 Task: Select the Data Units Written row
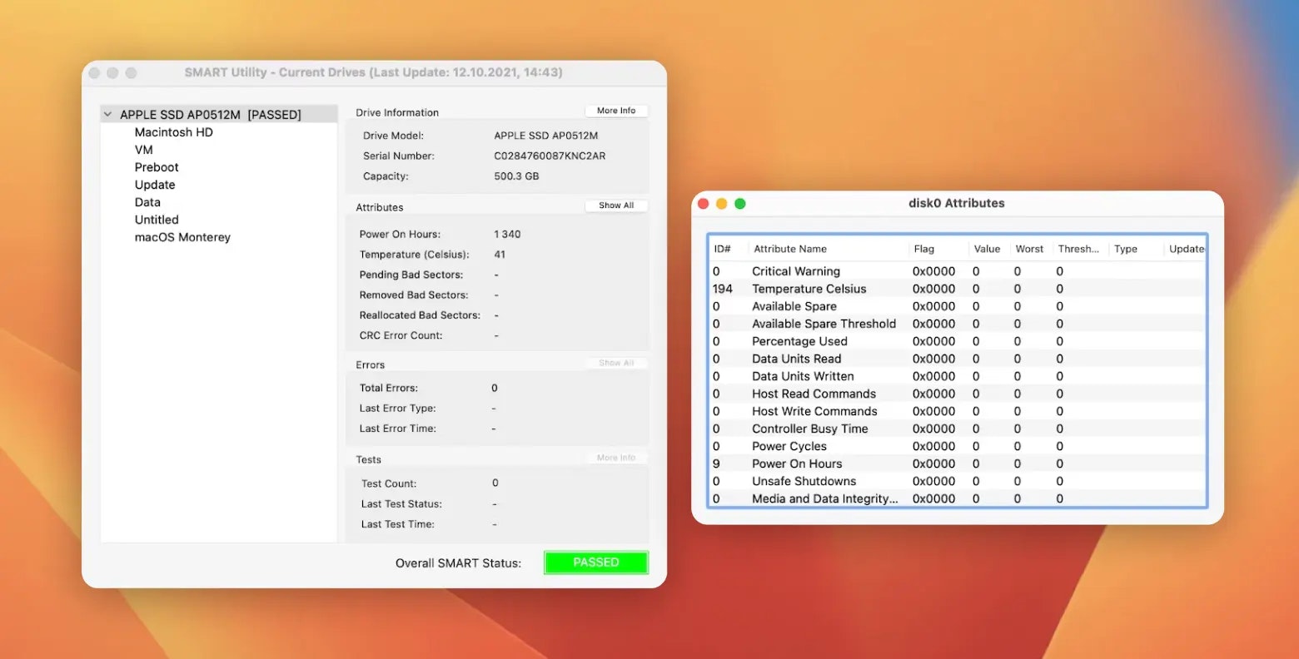958,376
